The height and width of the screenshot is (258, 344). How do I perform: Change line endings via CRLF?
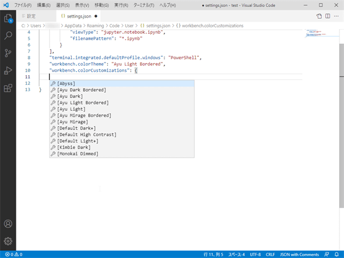pyautogui.click(x=271, y=254)
